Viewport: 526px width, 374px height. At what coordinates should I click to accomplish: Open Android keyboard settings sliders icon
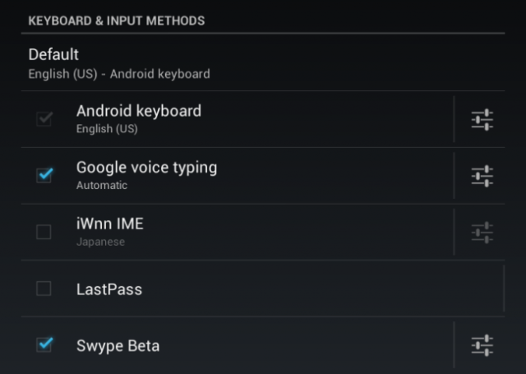pos(482,120)
